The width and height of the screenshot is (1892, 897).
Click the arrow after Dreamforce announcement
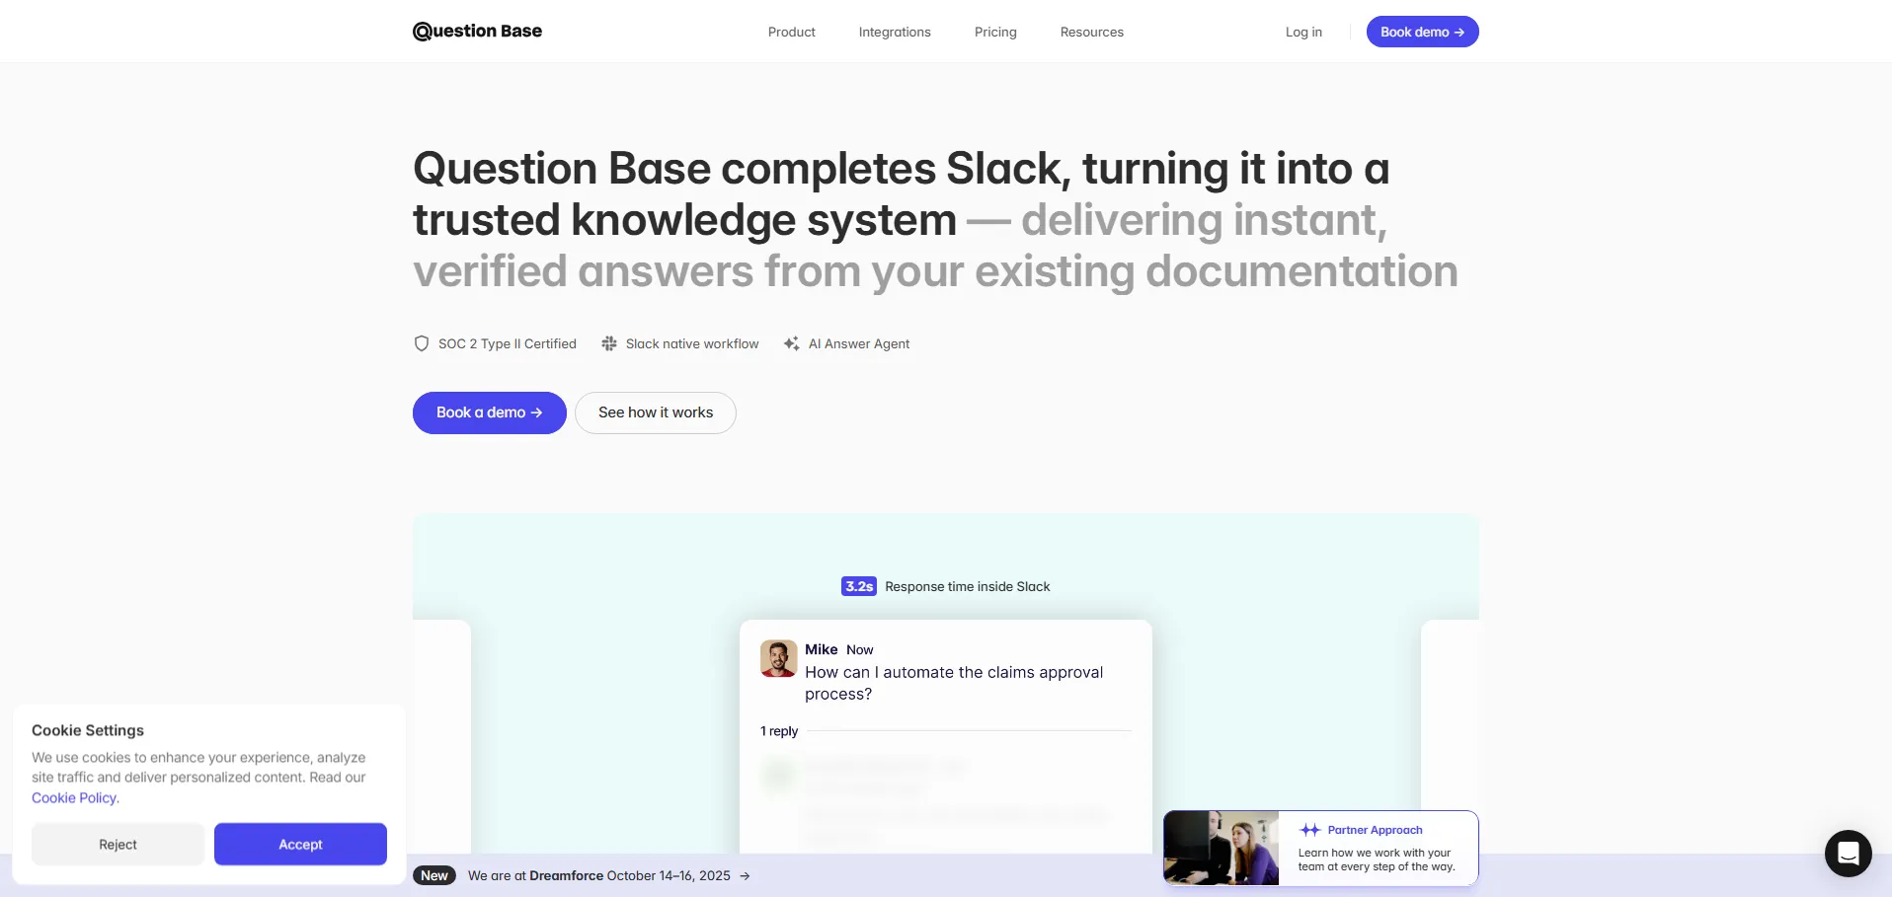745,876
